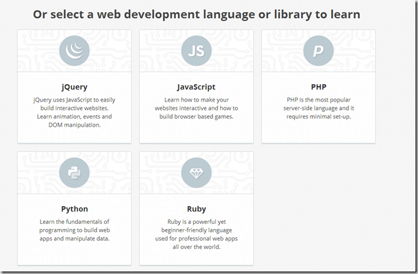Choose the Ruby title label
The image size is (418, 274).
click(196, 209)
